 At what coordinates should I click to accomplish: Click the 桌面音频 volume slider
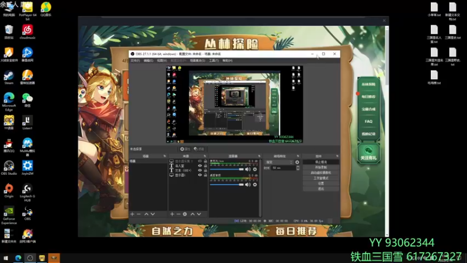tap(226, 185)
